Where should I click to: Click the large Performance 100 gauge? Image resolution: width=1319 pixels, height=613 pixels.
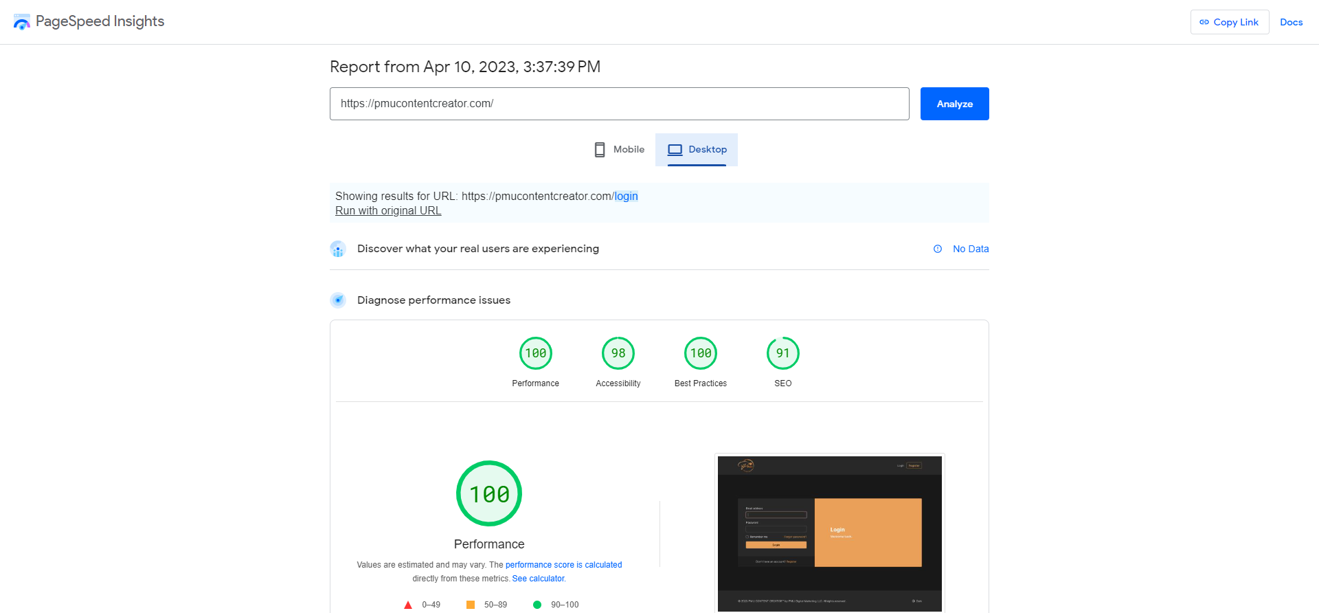tap(489, 493)
